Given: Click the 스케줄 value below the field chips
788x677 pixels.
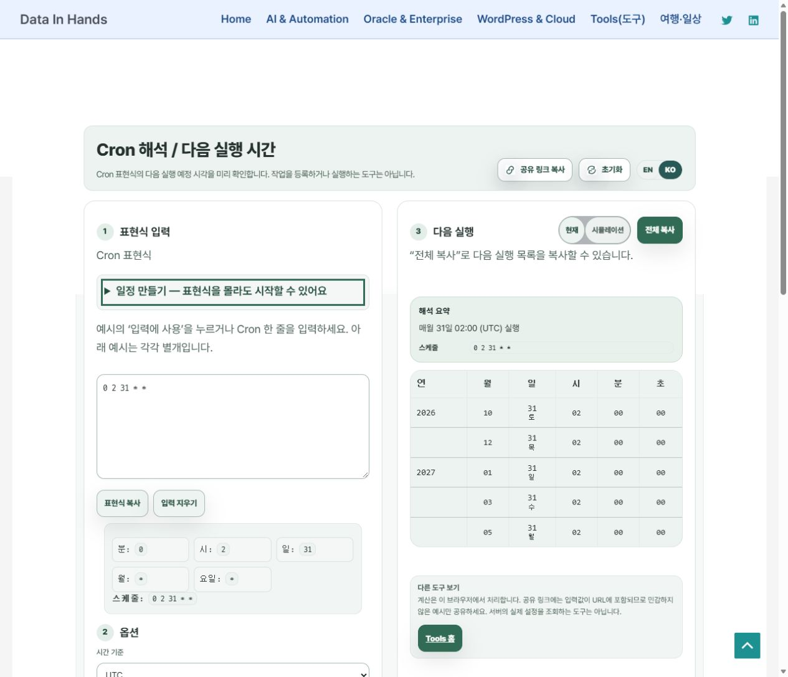Looking at the screenshot, I should (173, 599).
